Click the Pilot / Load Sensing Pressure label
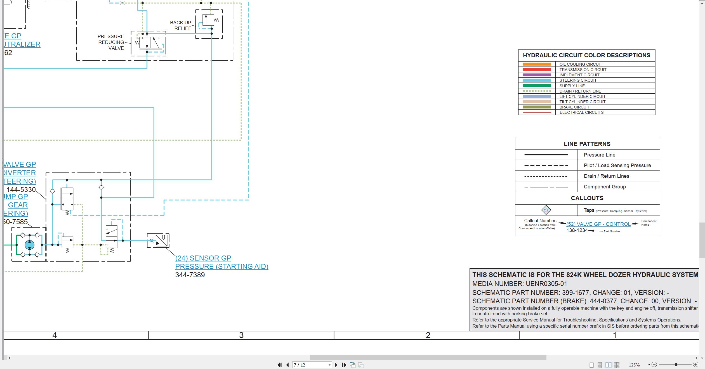The image size is (705, 369). pyautogui.click(x=617, y=165)
